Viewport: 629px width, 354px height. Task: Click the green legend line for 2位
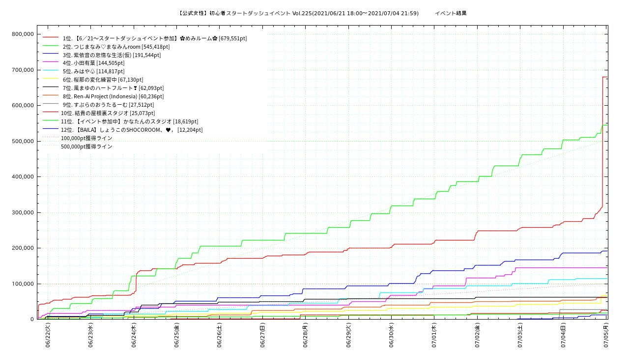(51, 46)
